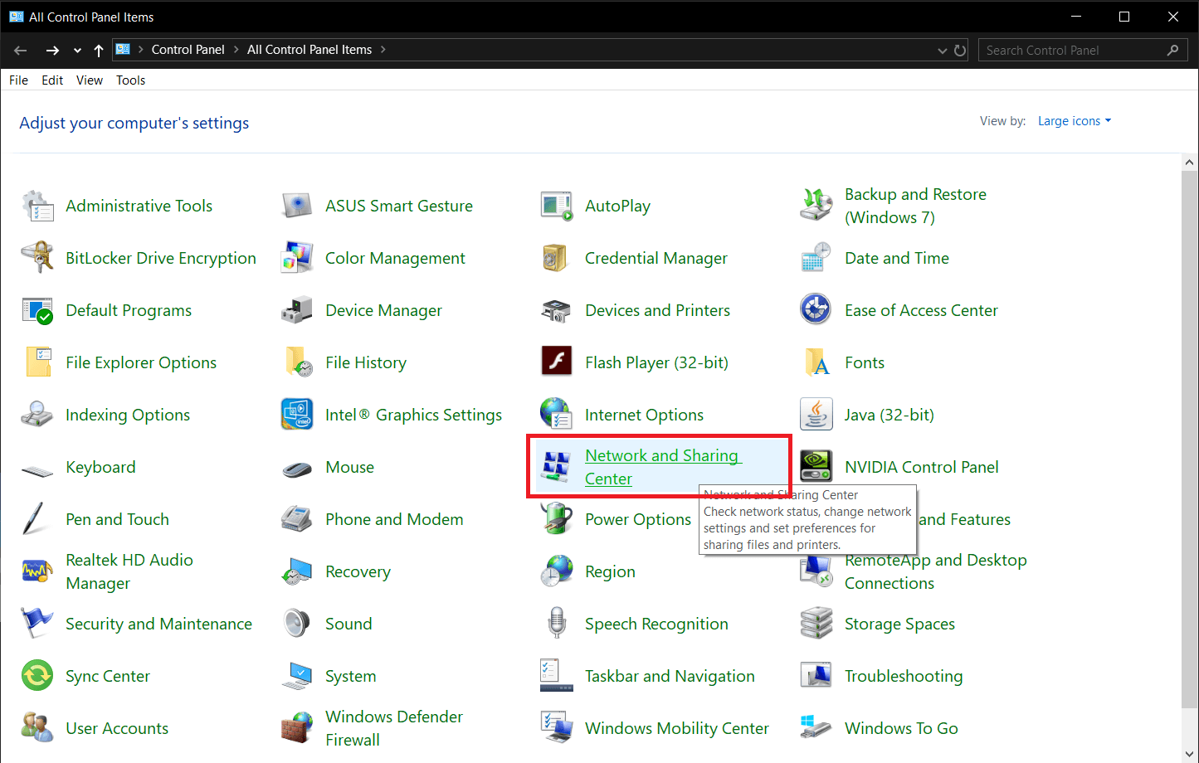Open the address bar history dropdown arrow
Viewport: 1199px width, 763px height.
942,51
